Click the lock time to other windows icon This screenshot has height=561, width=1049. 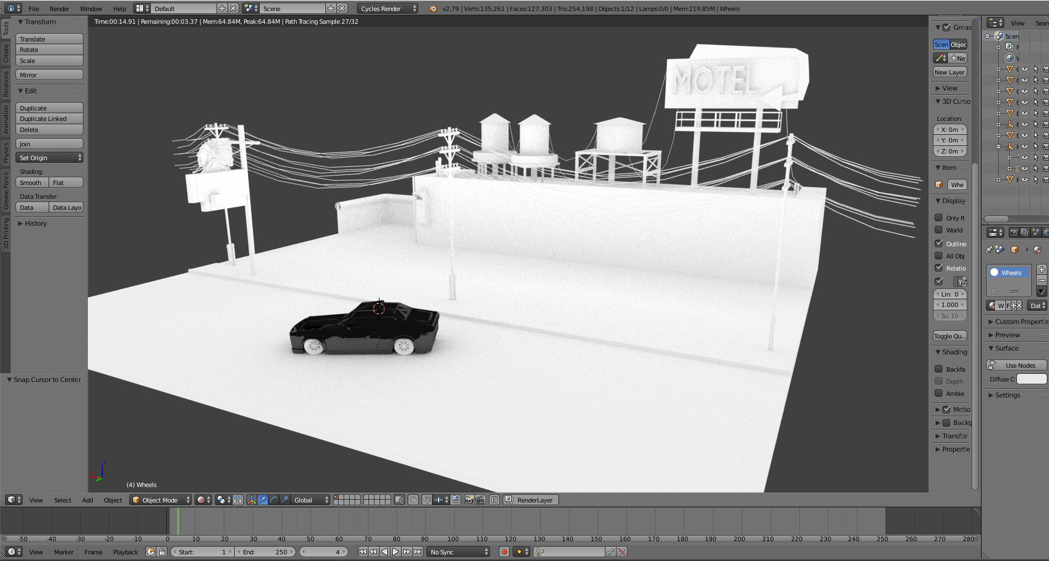162,552
